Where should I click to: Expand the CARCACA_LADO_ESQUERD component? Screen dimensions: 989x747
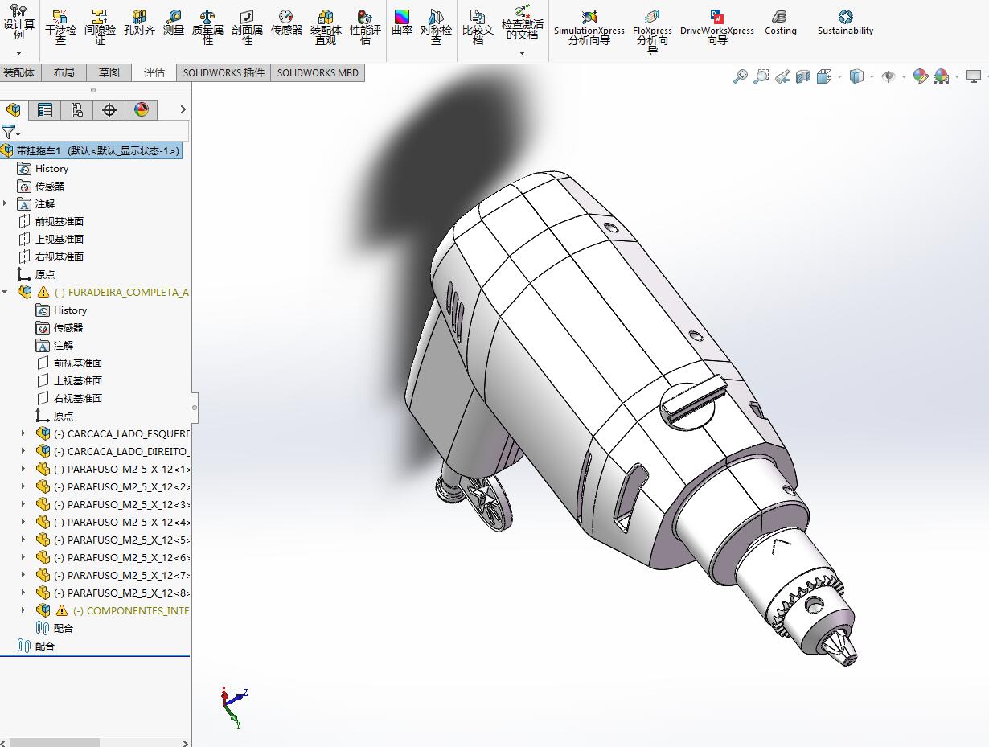click(x=23, y=433)
